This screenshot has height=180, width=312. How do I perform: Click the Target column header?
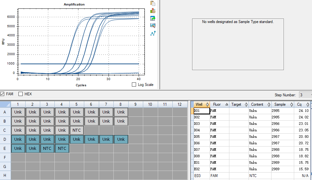pos(238,104)
